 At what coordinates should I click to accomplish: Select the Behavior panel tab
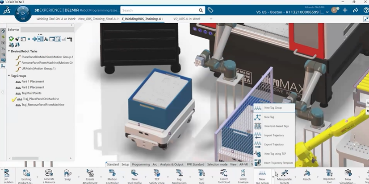[x=13, y=29]
